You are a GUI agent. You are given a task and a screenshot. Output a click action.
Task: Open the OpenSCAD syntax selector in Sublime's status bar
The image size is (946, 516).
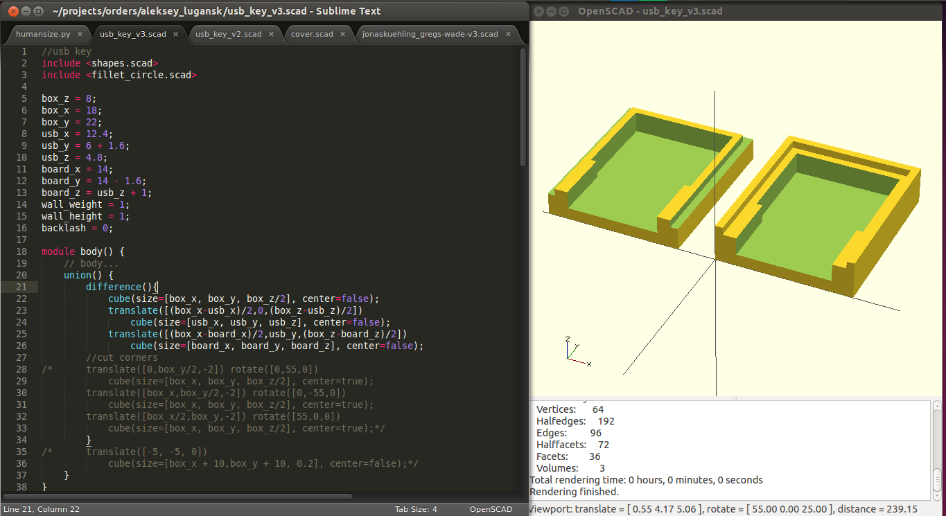(x=491, y=509)
